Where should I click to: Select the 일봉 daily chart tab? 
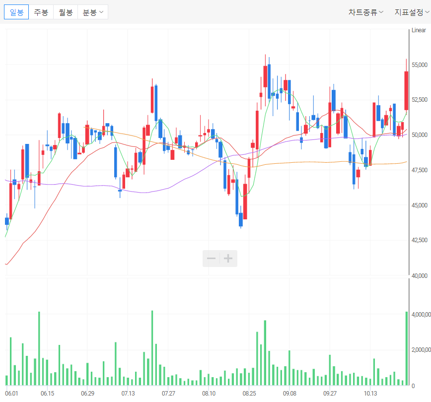[x=16, y=12]
